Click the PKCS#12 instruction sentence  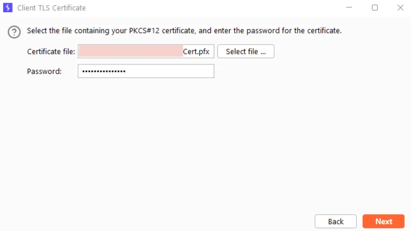pos(184,31)
